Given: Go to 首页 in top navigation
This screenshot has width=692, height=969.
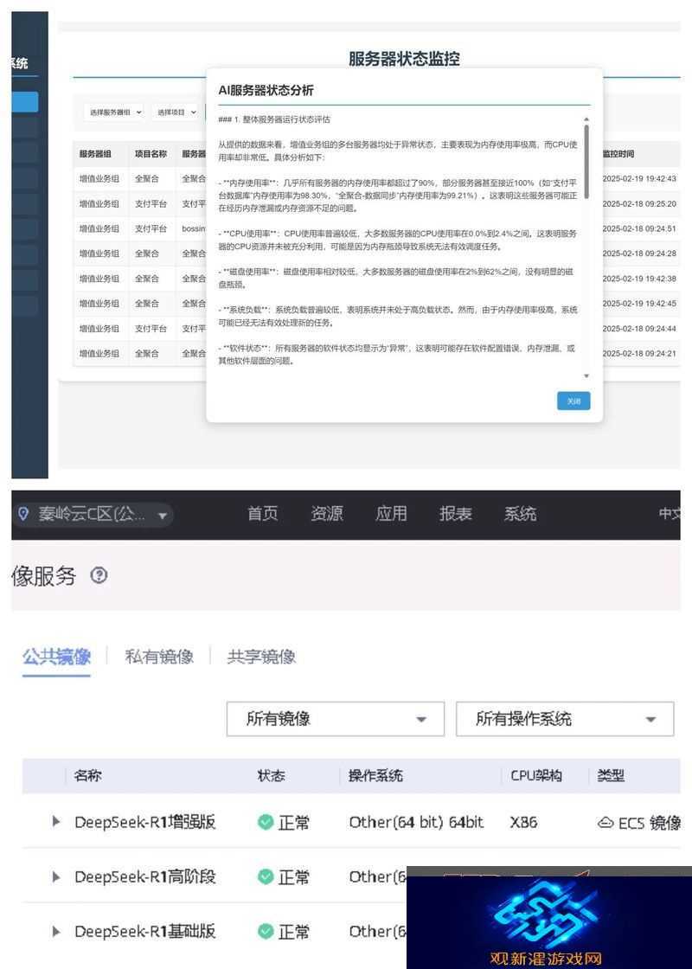Looking at the screenshot, I should tap(263, 514).
